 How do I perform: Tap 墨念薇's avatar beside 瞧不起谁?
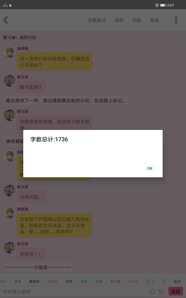pos(10,81)
